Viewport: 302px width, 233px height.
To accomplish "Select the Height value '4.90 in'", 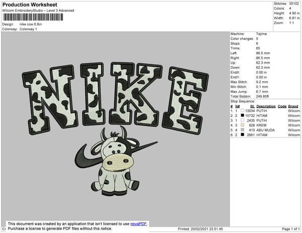I will point(294,13).
